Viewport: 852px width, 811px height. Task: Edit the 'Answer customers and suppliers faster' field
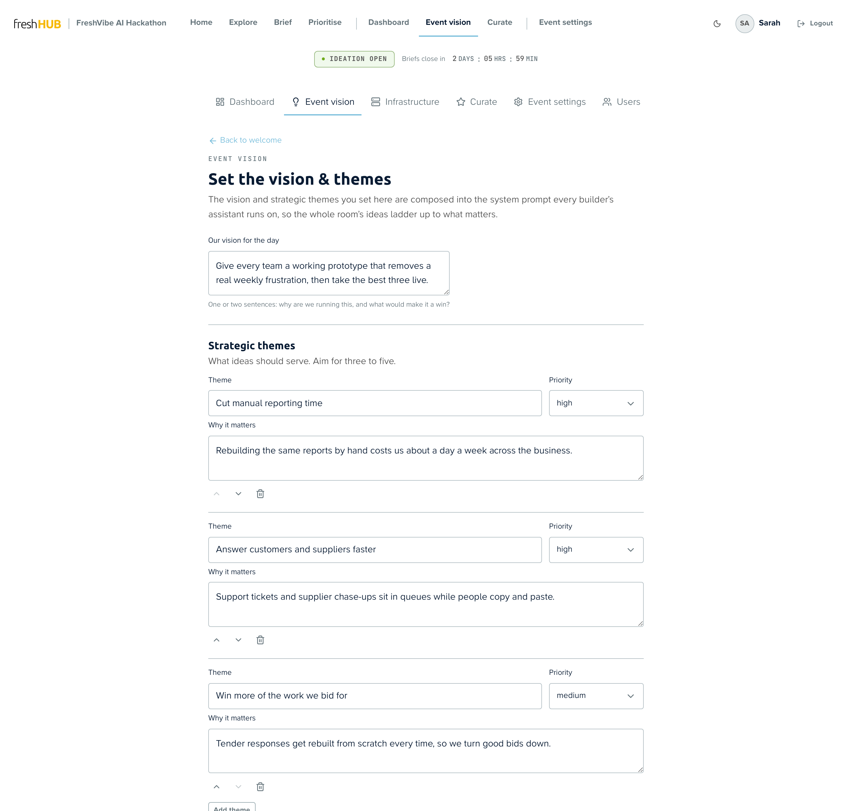point(375,550)
